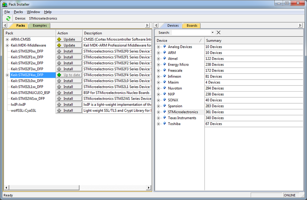Click the blue device icon beside Maxim
Viewport: 307px width, 200px height.
[x=164, y=82]
